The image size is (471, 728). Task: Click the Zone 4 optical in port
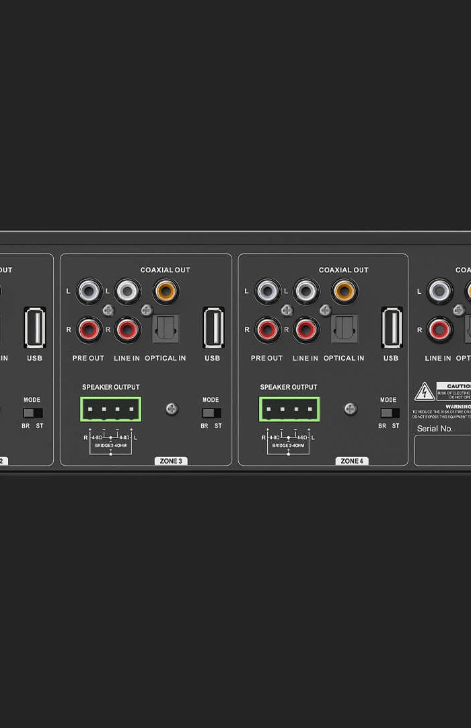coord(344,329)
